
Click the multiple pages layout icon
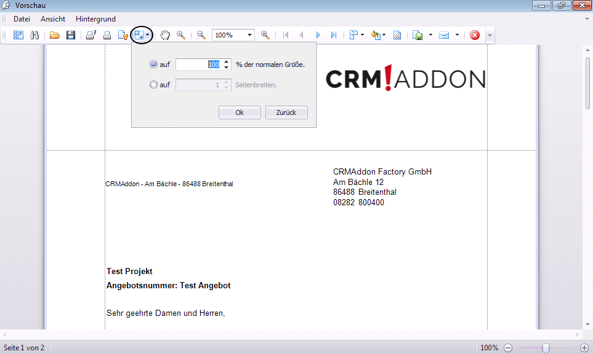click(353, 35)
